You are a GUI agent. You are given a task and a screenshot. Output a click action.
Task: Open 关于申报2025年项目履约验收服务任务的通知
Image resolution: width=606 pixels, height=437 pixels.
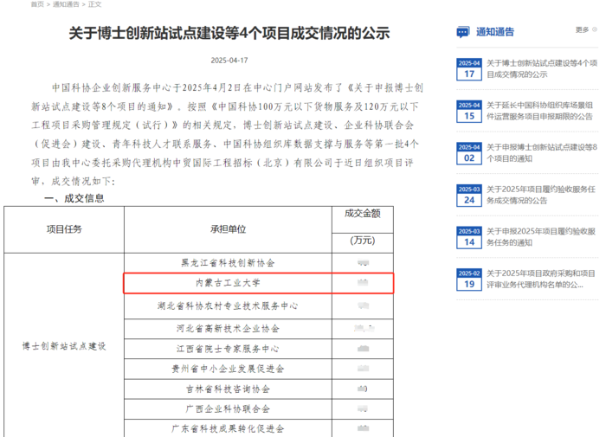pos(540,237)
